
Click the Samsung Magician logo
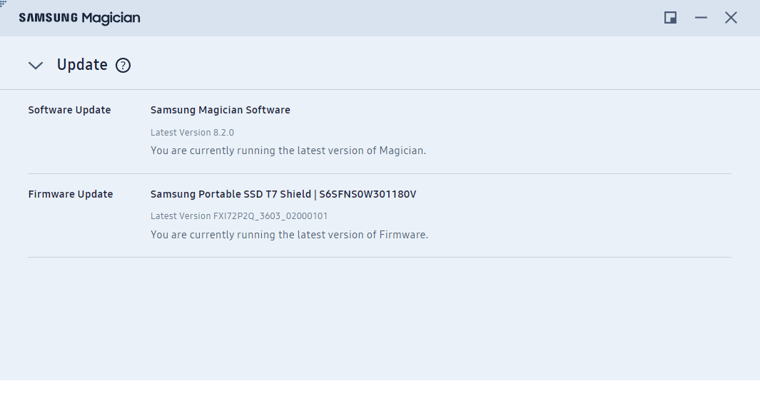(79, 18)
